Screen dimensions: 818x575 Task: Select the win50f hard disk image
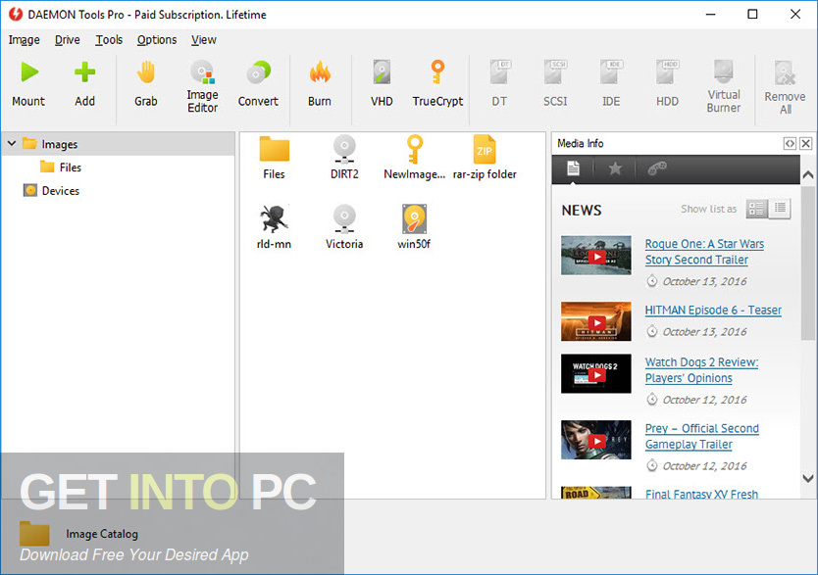pyautogui.click(x=414, y=227)
